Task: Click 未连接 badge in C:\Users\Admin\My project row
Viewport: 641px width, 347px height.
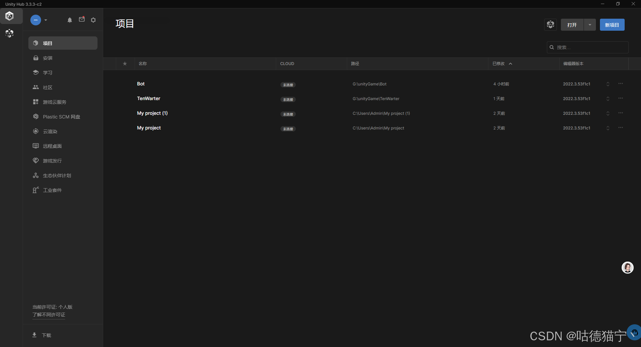Action: click(288, 129)
